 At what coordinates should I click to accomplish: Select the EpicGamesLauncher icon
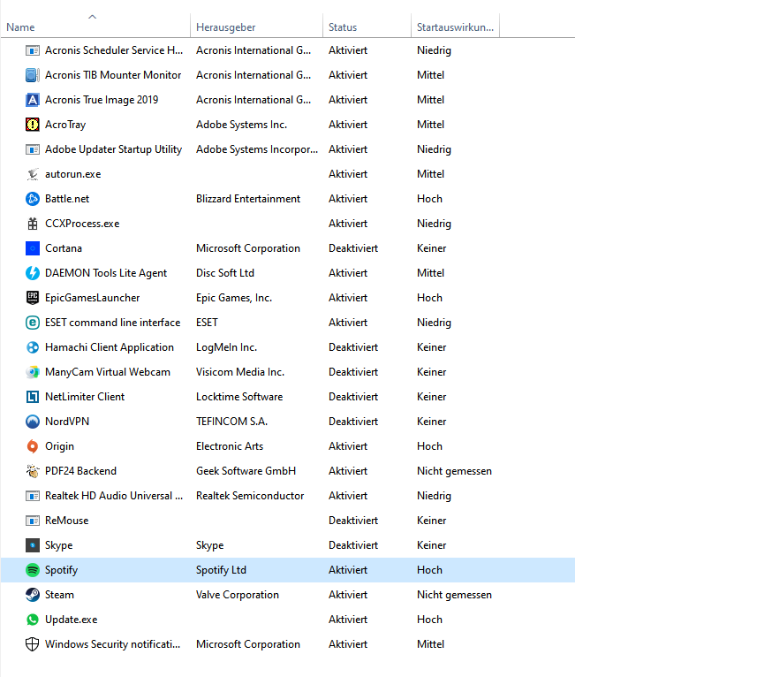click(33, 298)
